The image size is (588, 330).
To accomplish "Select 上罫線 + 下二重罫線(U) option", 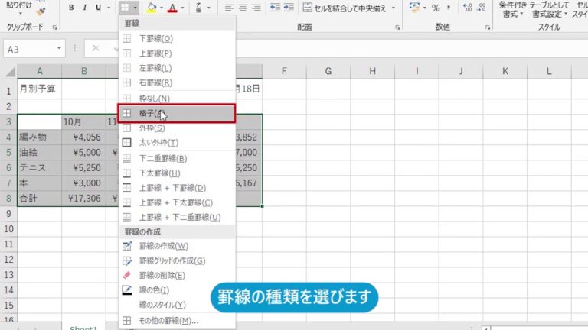I will coord(177,217).
